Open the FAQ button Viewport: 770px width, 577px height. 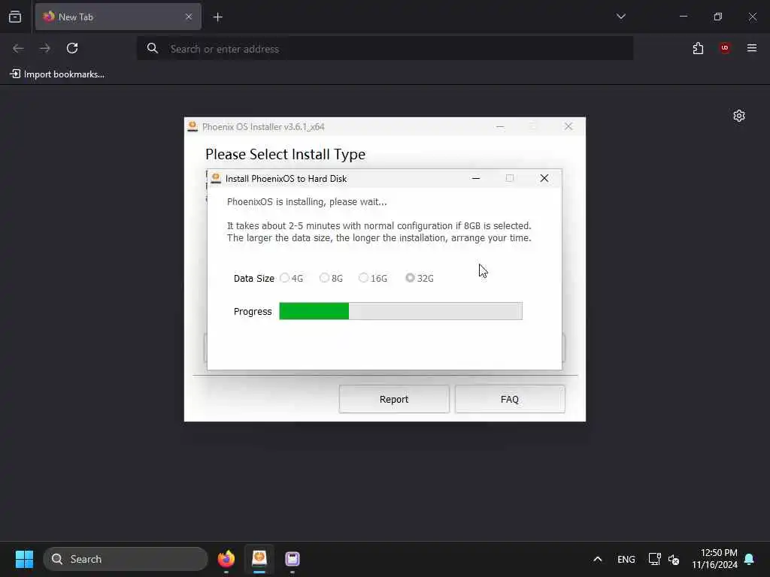click(x=510, y=400)
